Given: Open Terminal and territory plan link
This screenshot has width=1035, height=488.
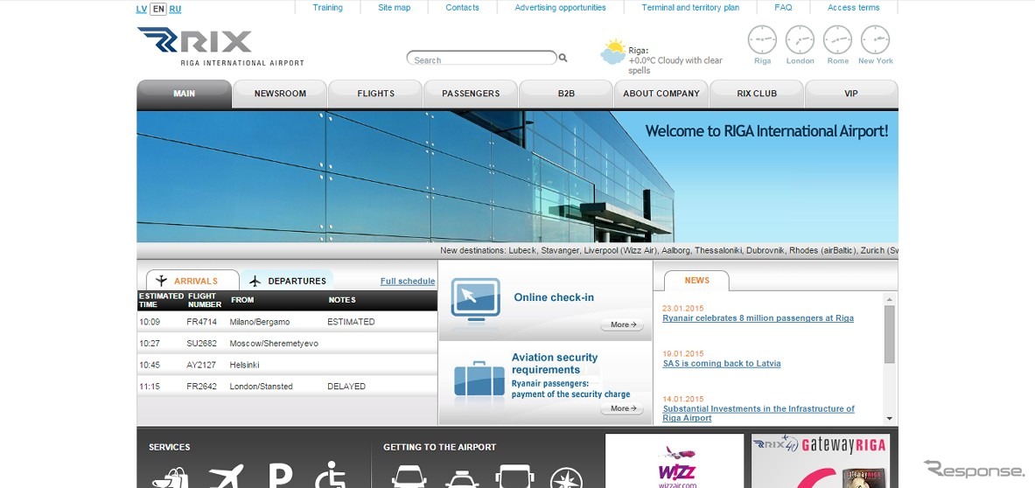Looking at the screenshot, I should tap(690, 8).
